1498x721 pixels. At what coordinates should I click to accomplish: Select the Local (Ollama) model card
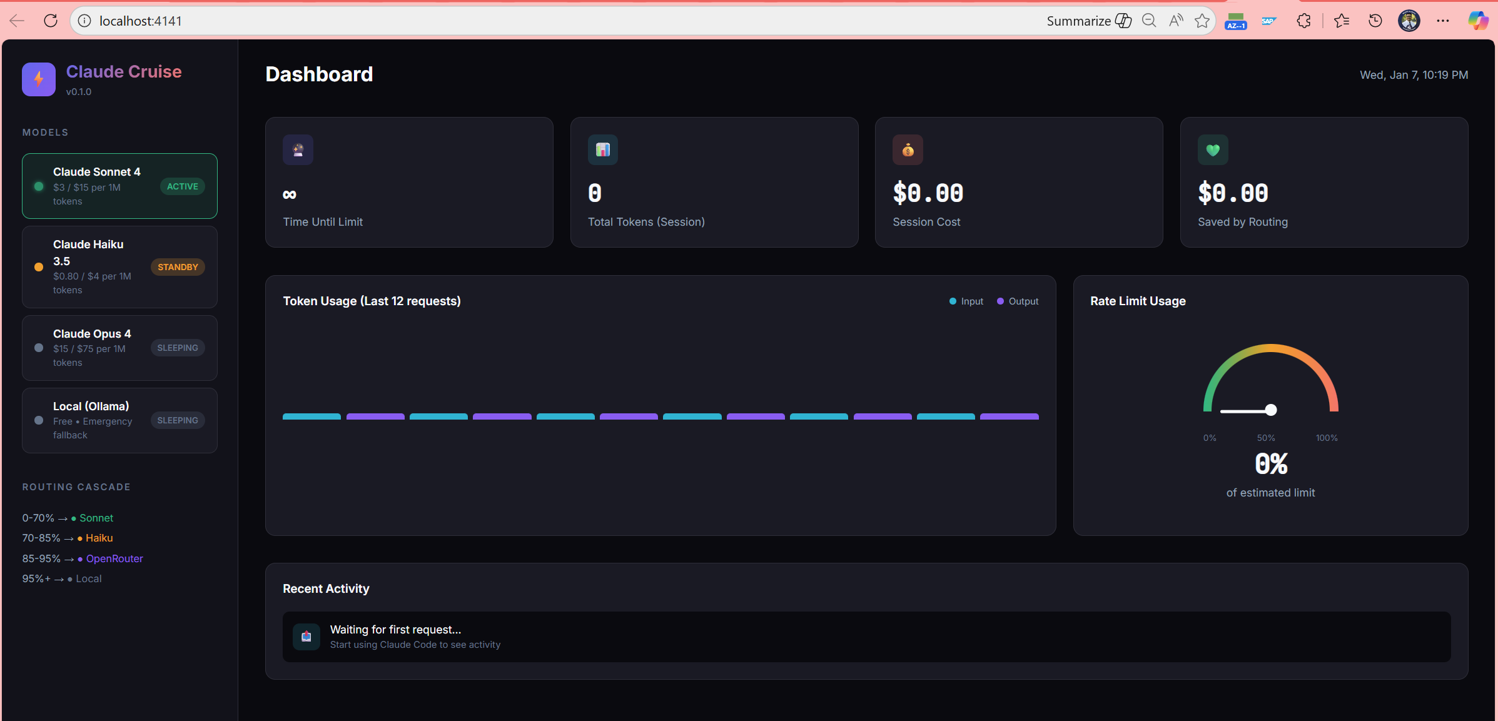pos(119,420)
